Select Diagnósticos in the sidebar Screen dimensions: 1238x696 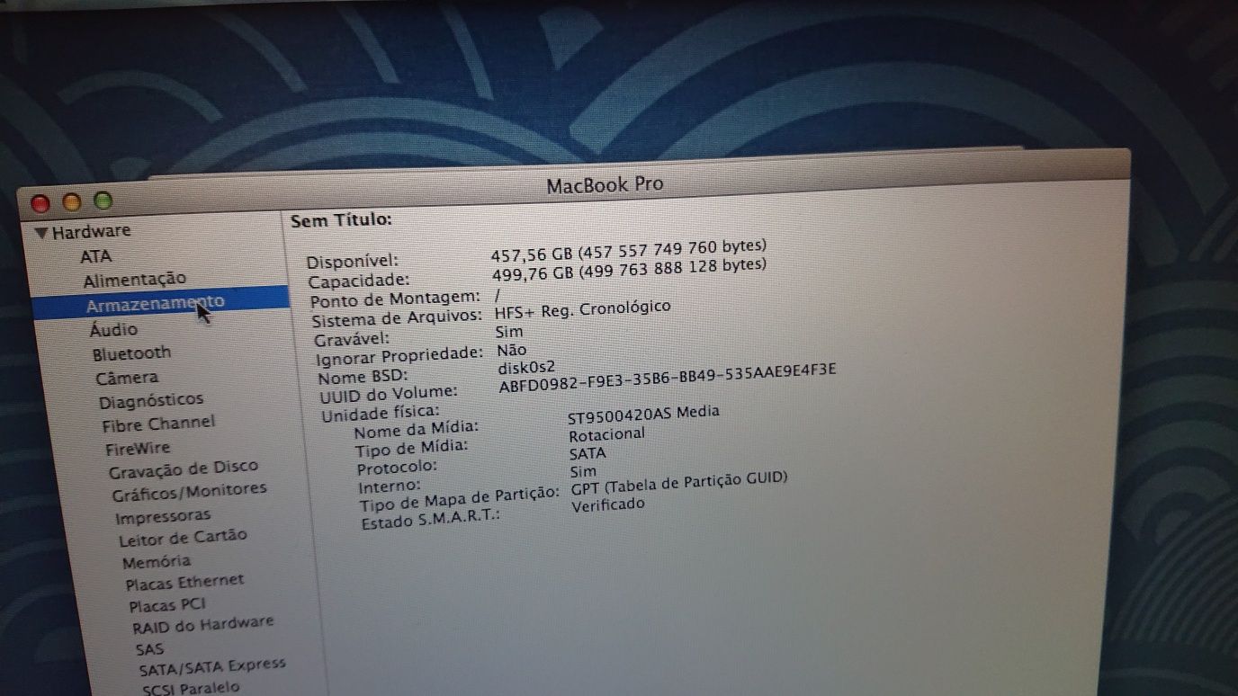click(x=151, y=400)
